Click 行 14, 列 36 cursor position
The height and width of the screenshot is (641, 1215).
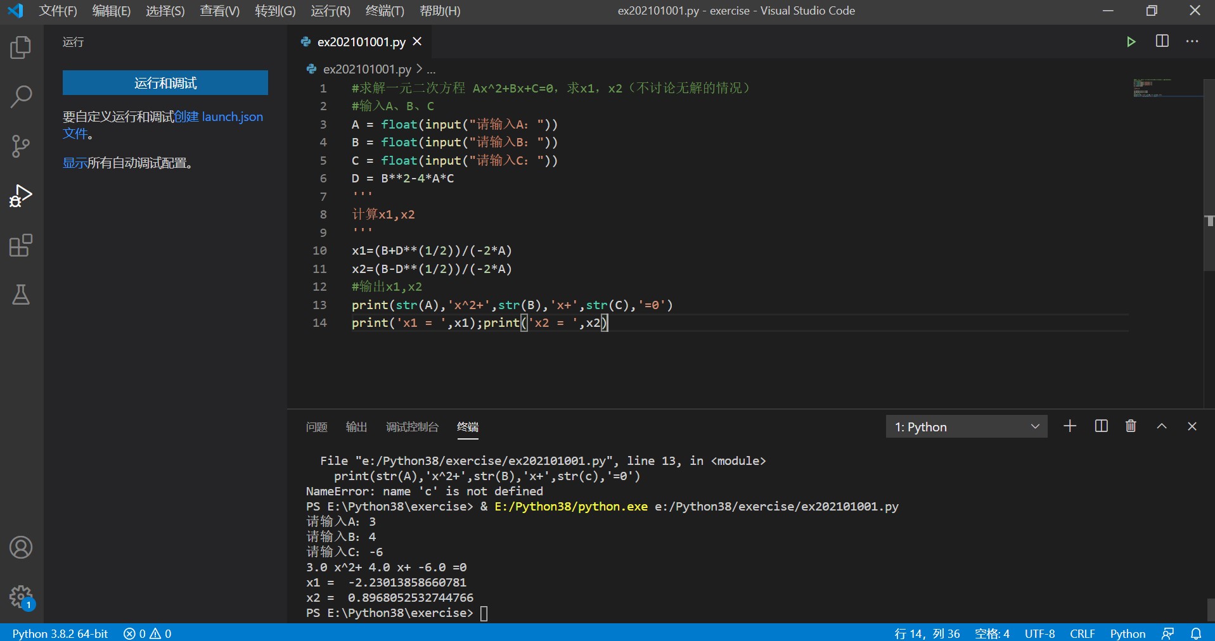click(x=927, y=633)
